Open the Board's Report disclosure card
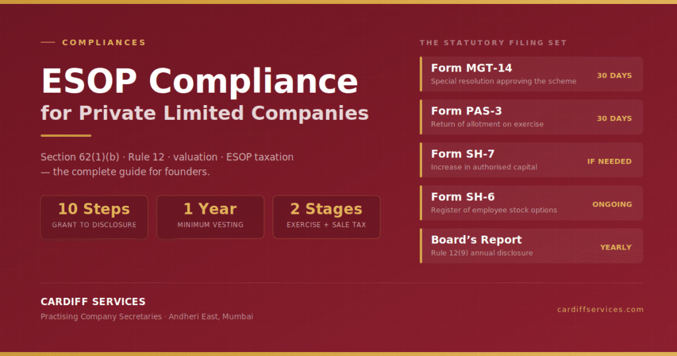This screenshot has width=677, height=356. 531,246
